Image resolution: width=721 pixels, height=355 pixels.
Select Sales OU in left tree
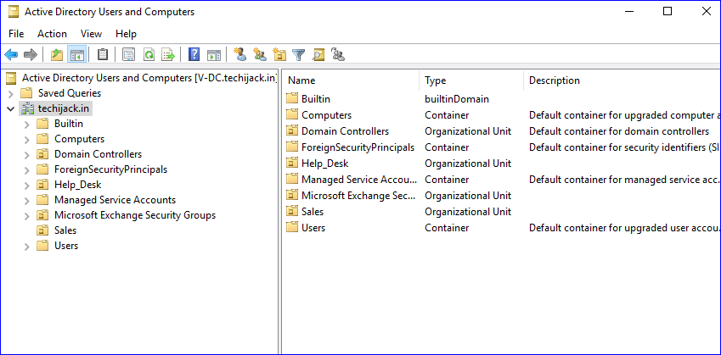(65, 230)
